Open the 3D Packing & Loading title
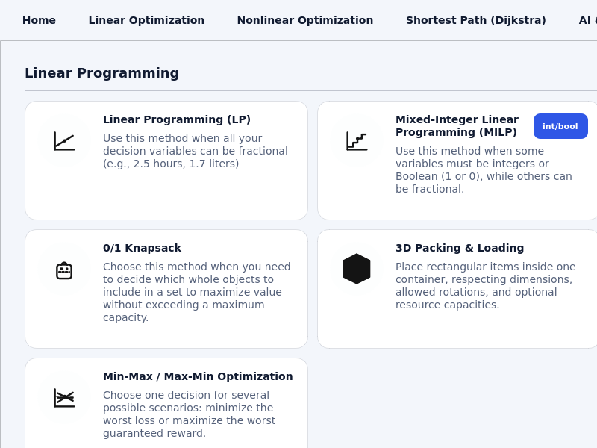Screen dimensions: 597x448 pyautogui.click(x=460, y=248)
